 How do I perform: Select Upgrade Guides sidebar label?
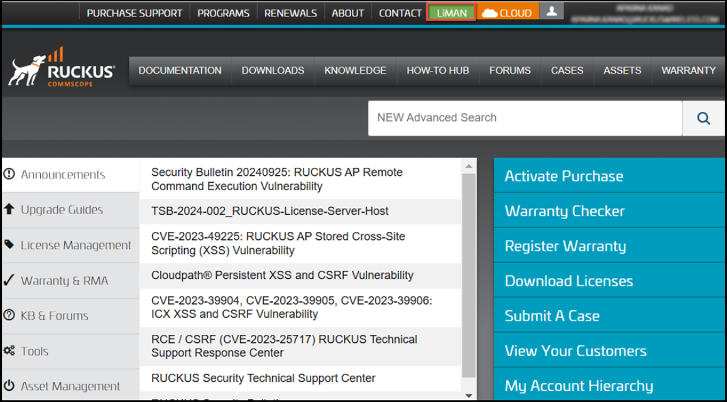tap(62, 210)
